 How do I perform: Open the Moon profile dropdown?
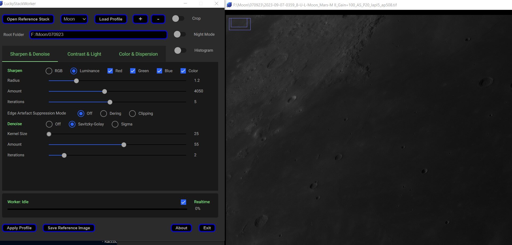point(74,19)
